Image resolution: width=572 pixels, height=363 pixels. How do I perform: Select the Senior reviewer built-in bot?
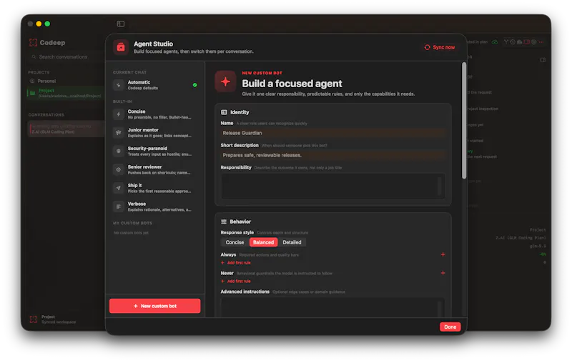[155, 169]
